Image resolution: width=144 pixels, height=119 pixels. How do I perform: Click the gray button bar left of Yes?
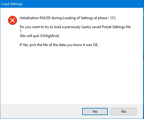pos(41,112)
